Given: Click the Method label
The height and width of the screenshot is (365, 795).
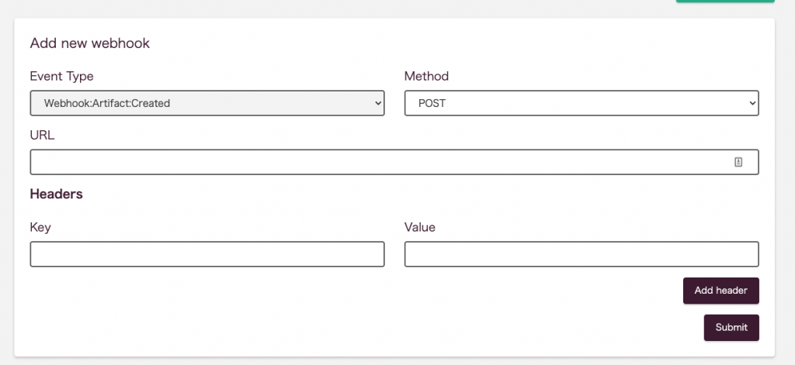Looking at the screenshot, I should pyautogui.click(x=426, y=77).
